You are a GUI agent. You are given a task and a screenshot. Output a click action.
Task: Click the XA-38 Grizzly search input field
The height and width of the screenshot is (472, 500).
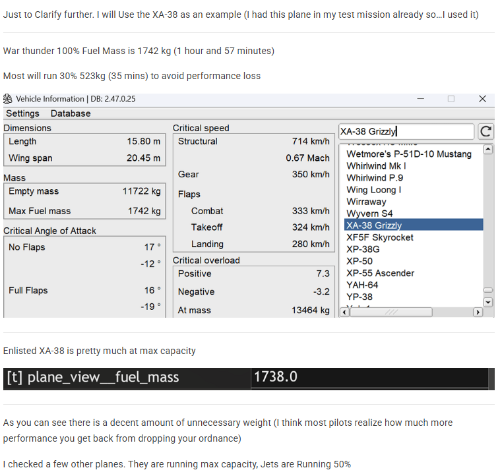pyautogui.click(x=406, y=132)
